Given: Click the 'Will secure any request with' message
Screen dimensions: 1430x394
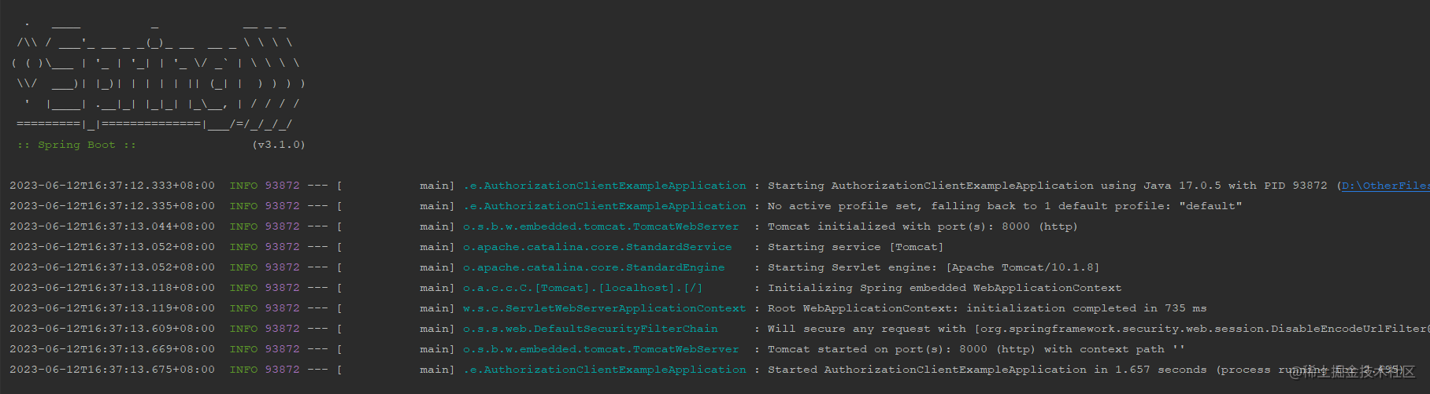Looking at the screenshot, I should (1098, 329).
